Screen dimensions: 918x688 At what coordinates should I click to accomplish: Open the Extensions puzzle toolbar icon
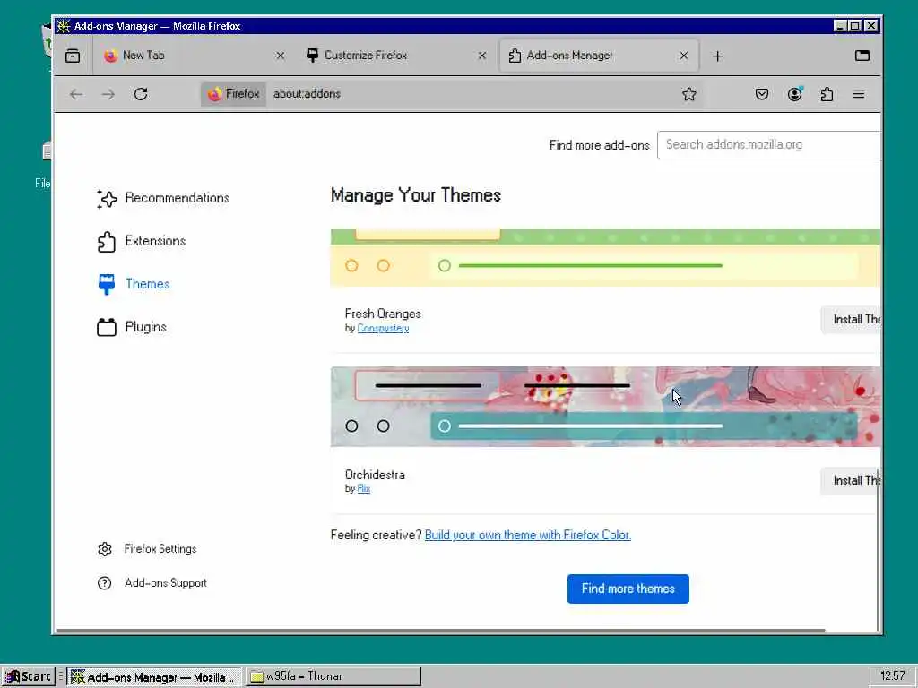pyautogui.click(x=827, y=94)
